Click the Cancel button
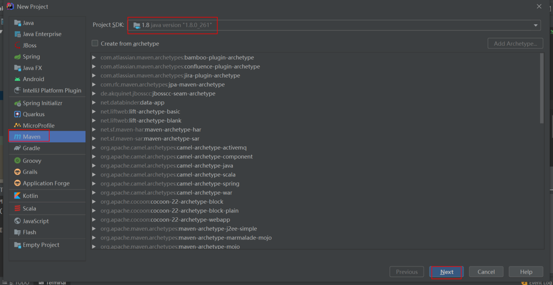The image size is (553, 285). coord(486,272)
